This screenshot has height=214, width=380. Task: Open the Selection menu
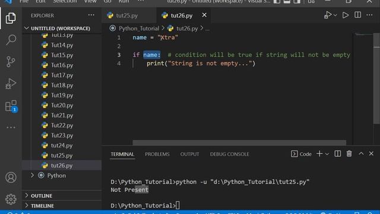65,1
